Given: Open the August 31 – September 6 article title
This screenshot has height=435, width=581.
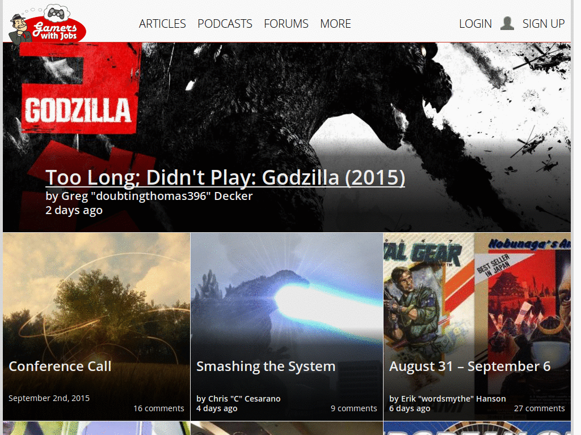Looking at the screenshot, I should pos(470,366).
